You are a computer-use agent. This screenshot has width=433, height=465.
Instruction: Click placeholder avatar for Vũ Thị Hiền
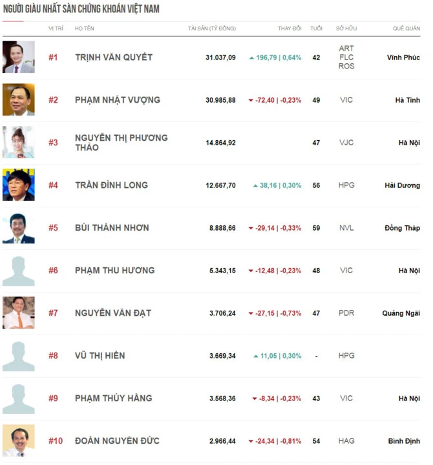click(18, 356)
